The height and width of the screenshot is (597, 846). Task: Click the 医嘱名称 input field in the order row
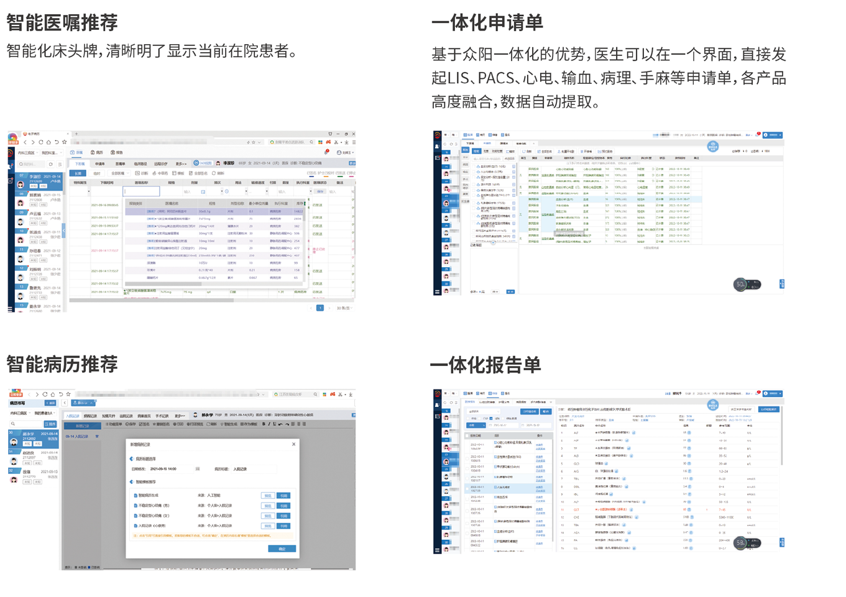(x=142, y=191)
